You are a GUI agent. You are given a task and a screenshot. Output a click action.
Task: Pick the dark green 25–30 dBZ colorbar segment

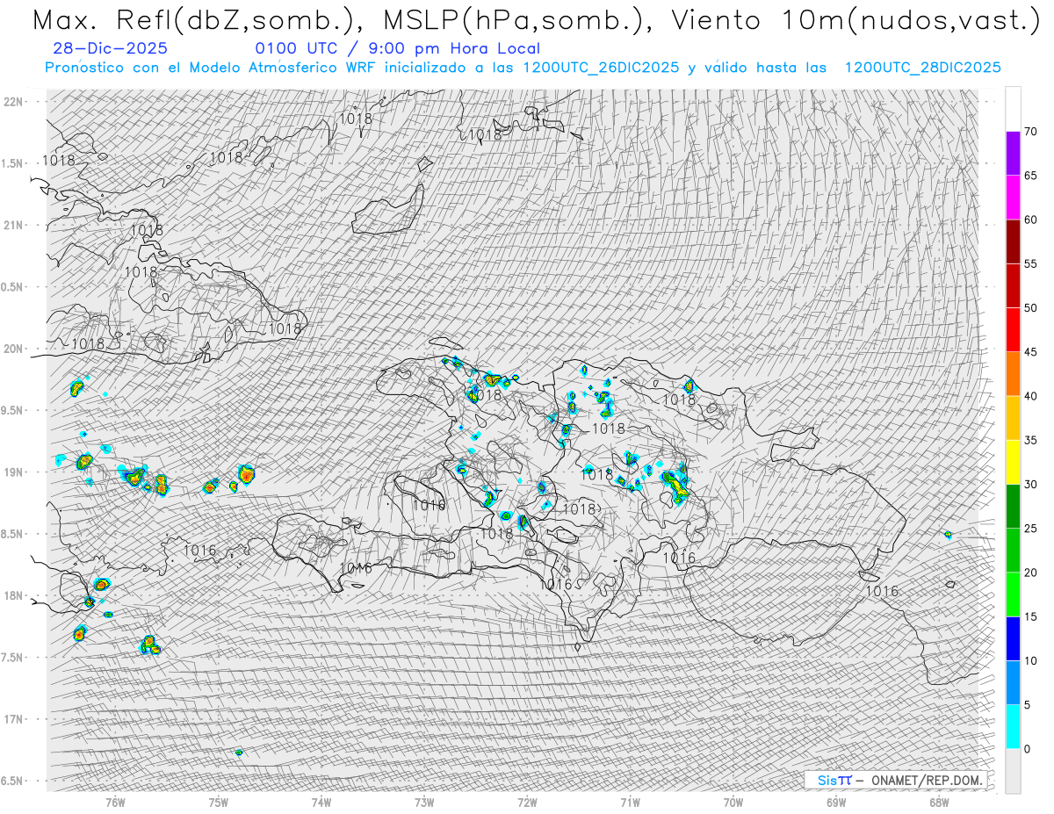click(1013, 507)
